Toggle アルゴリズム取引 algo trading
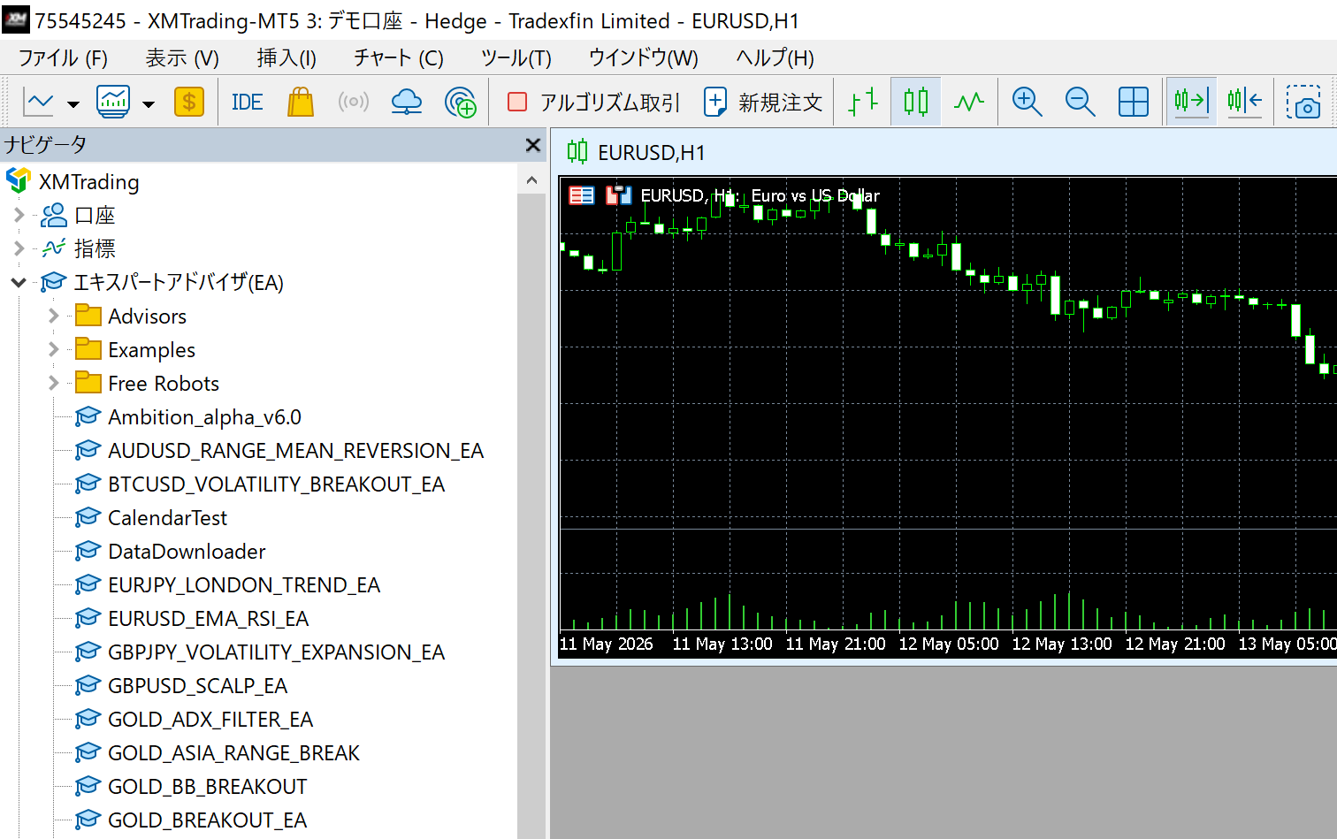 tap(593, 103)
